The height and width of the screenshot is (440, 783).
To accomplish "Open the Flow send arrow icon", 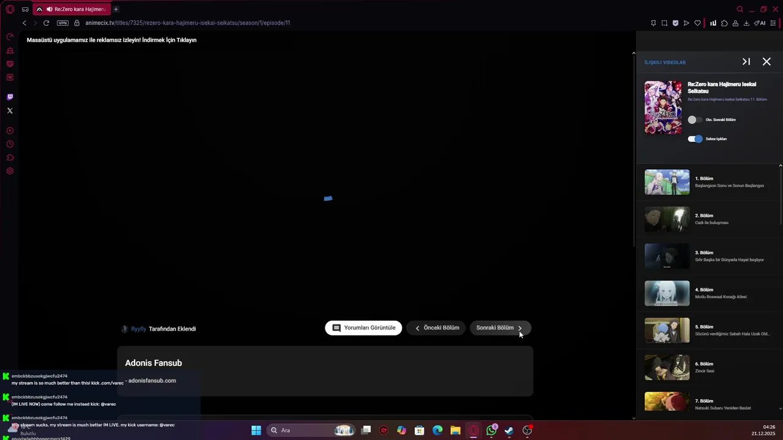I will 686,23.
